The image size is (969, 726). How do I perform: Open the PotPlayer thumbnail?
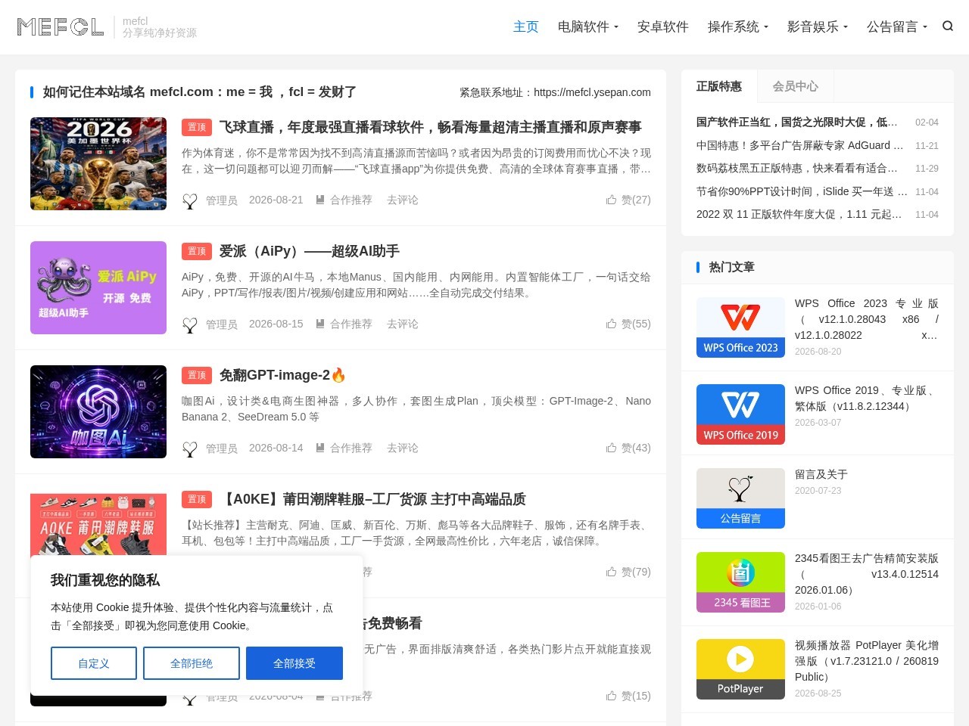[x=740, y=669]
